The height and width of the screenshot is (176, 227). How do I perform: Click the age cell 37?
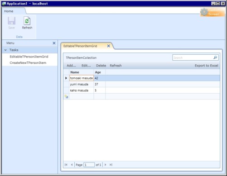tap(100, 84)
